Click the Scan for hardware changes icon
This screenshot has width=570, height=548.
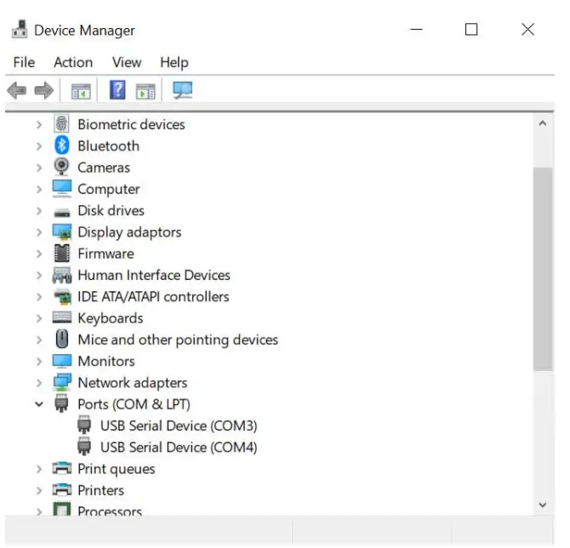(182, 89)
